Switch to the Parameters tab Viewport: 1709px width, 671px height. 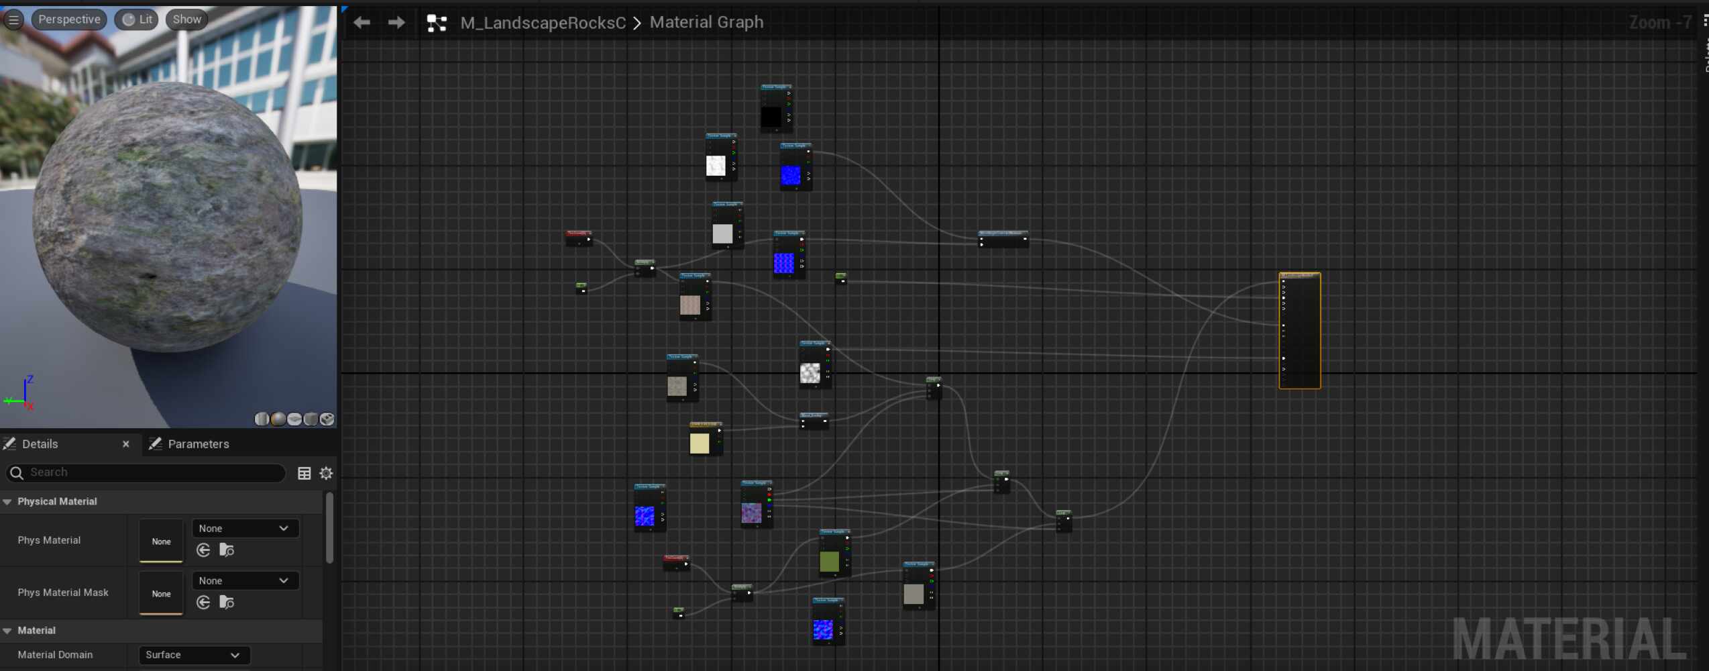(198, 444)
